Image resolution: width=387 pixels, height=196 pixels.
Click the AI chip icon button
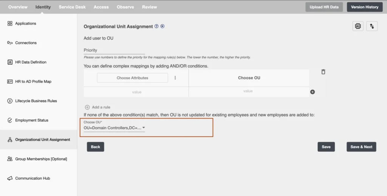click(358, 26)
